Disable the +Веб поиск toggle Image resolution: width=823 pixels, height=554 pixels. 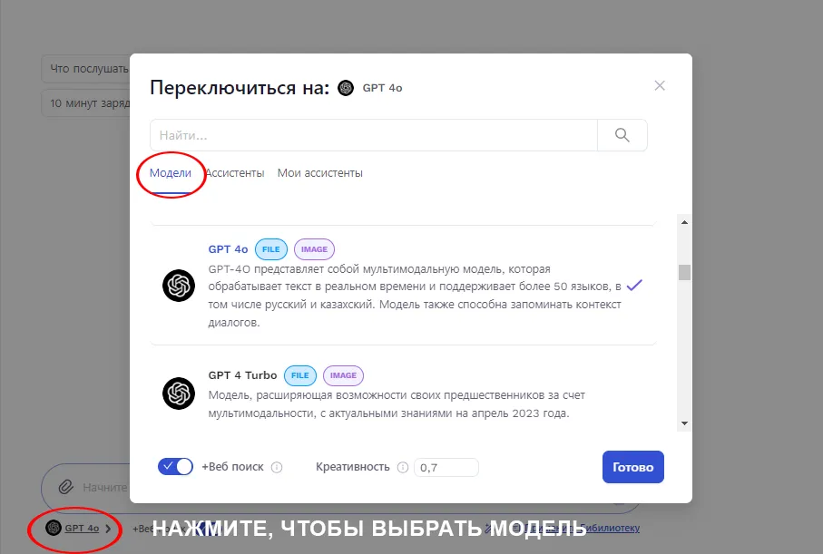[175, 466]
